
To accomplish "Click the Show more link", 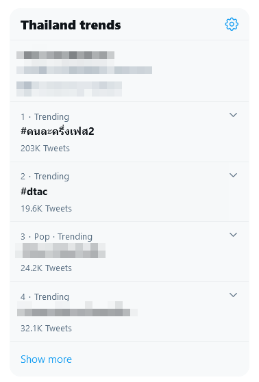I will [46, 359].
